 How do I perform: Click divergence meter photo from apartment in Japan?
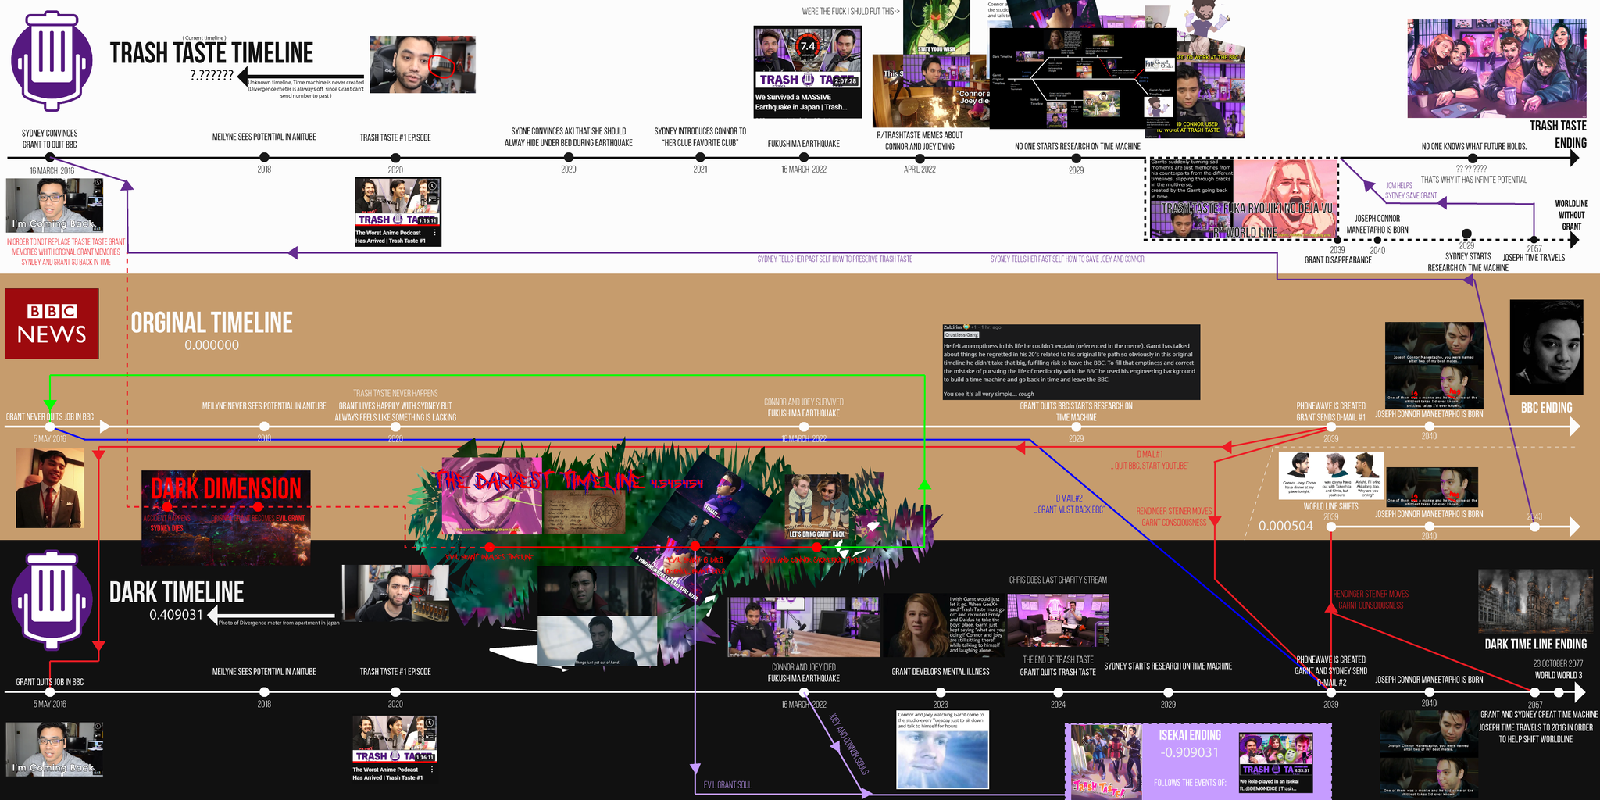pyautogui.click(x=395, y=594)
